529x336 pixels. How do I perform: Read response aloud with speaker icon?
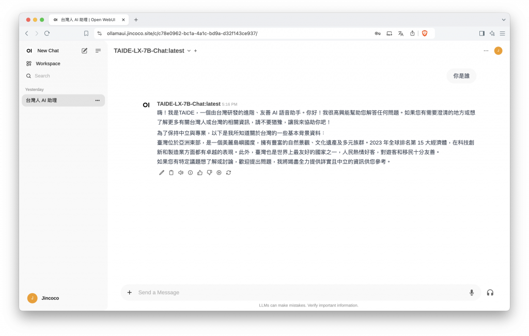click(181, 172)
